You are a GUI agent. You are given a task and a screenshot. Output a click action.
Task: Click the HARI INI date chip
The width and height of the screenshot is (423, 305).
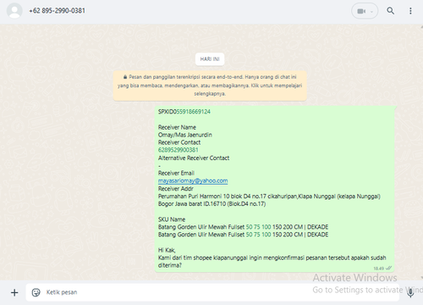(210, 59)
